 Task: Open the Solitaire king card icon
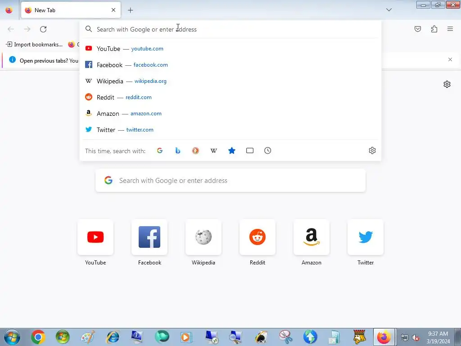tap(359, 337)
